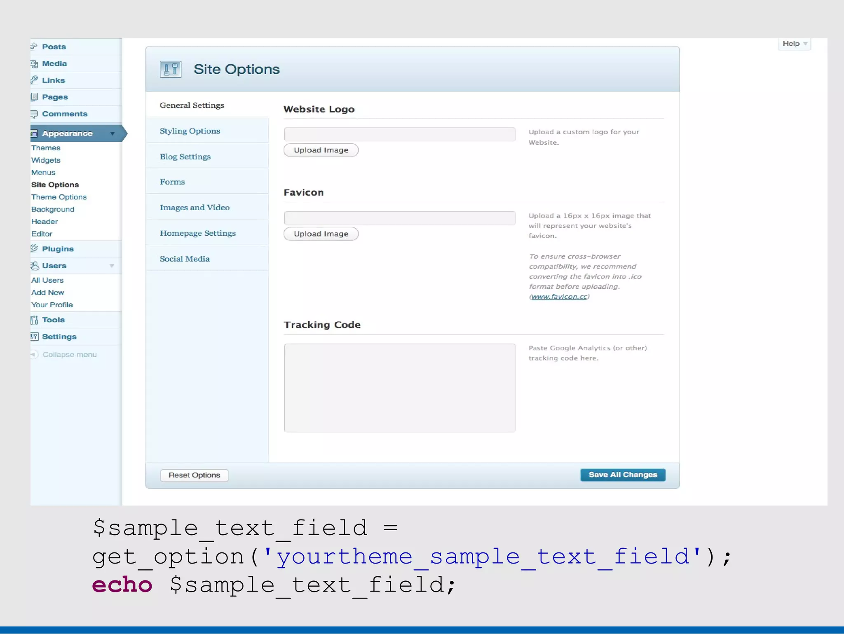This screenshot has width=844, height=634.
Task: Click the Media icon in sidebar
Action: [34, 63]
